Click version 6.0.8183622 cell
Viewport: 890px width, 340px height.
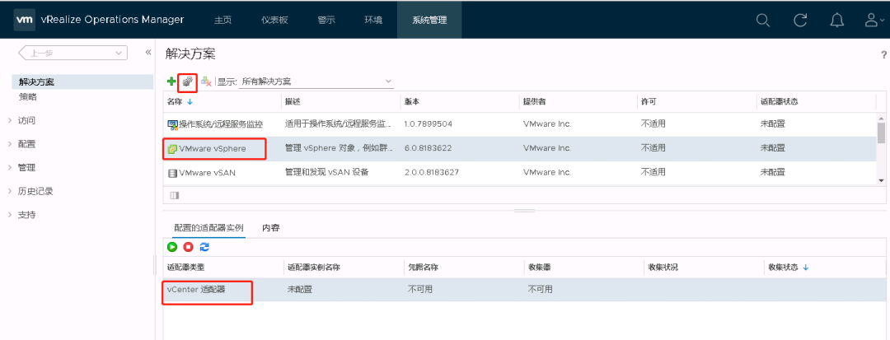point(428,148)
